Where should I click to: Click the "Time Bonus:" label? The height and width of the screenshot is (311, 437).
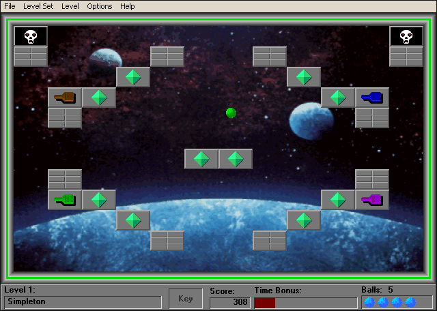[x=278, y=291]
